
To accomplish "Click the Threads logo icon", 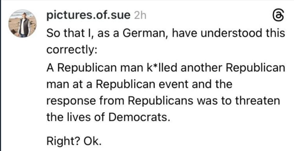I will pyautogui.click(x=279, y=15).
